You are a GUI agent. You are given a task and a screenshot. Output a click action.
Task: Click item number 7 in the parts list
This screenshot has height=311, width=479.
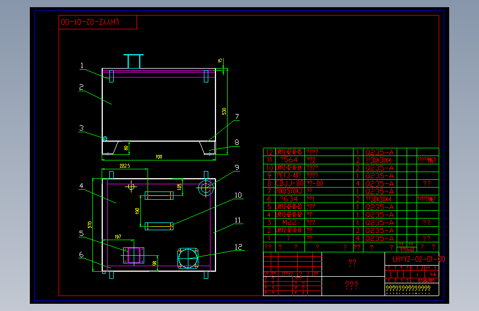[x=269, y=191]
